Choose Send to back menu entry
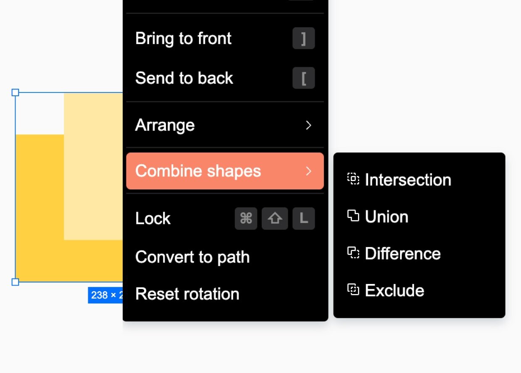 point(184,78)
